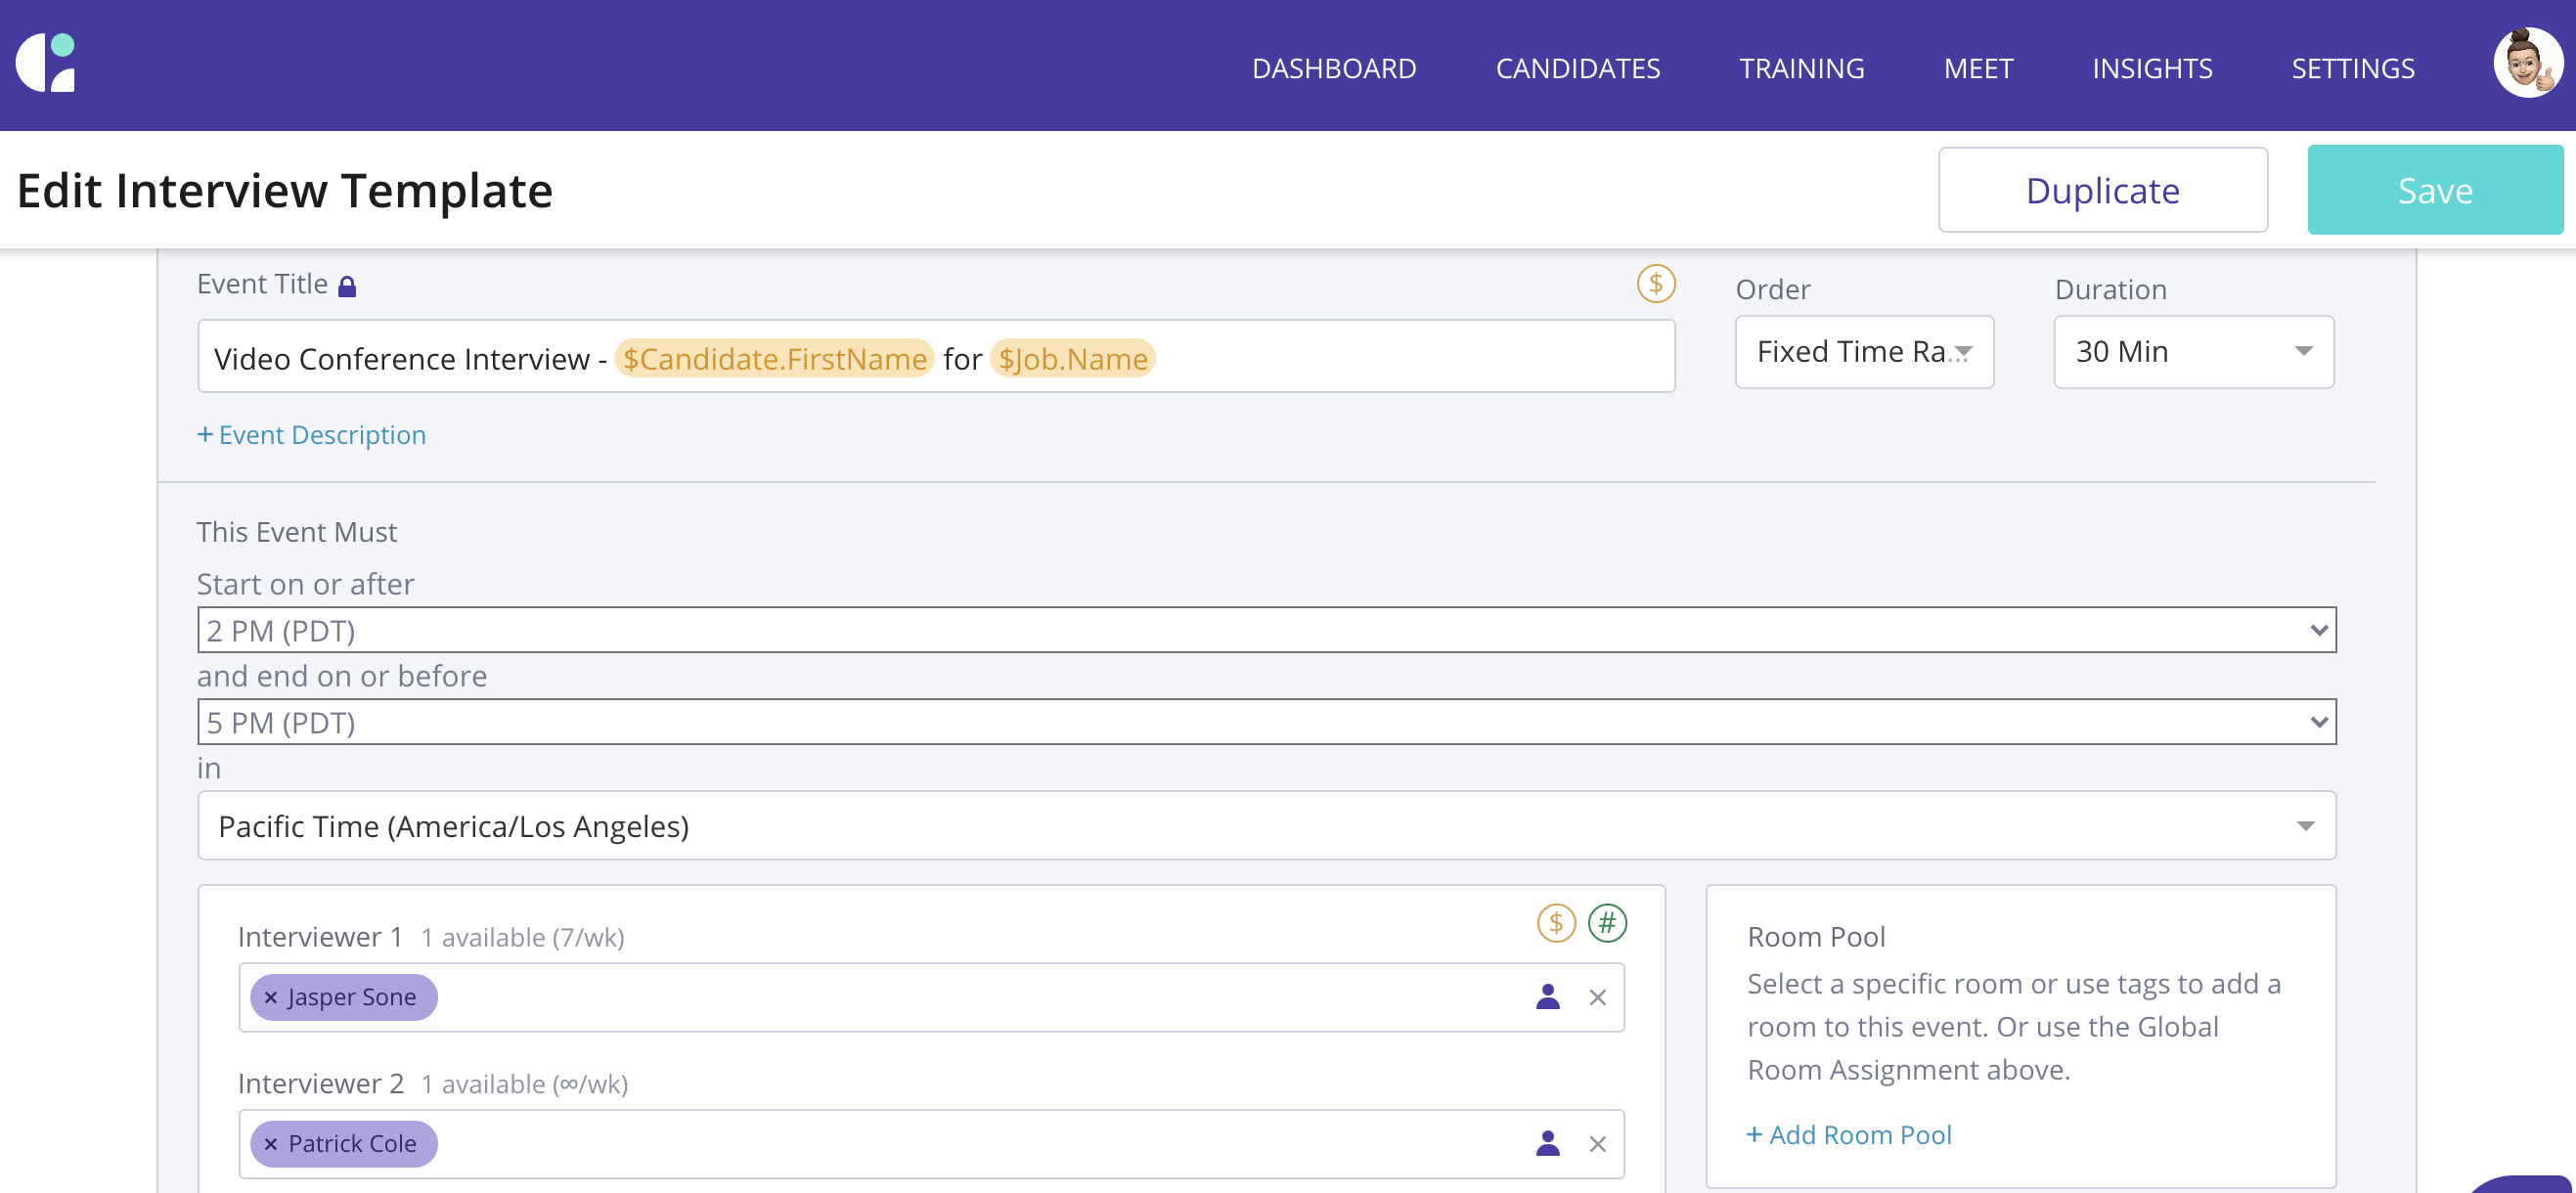Open the Duration 30 Min dropdown
This screenshot has width=2576, height=1193.
tap(2193, 352)
